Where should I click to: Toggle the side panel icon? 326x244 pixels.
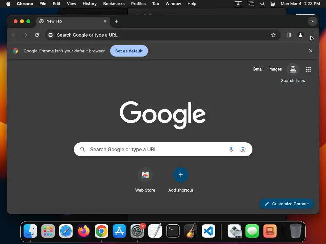coord(289,35)
